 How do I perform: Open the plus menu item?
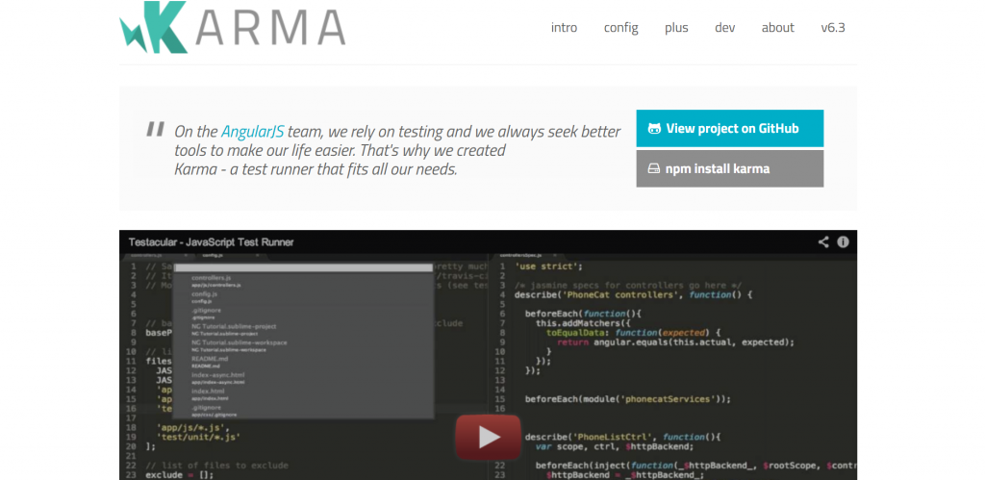pyautogui.click(x=676, y=28)
